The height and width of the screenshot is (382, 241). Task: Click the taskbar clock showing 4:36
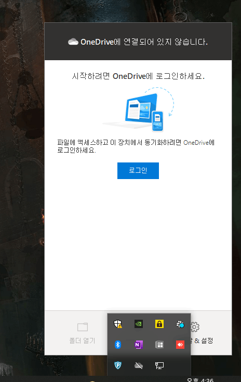click(200, 380)
